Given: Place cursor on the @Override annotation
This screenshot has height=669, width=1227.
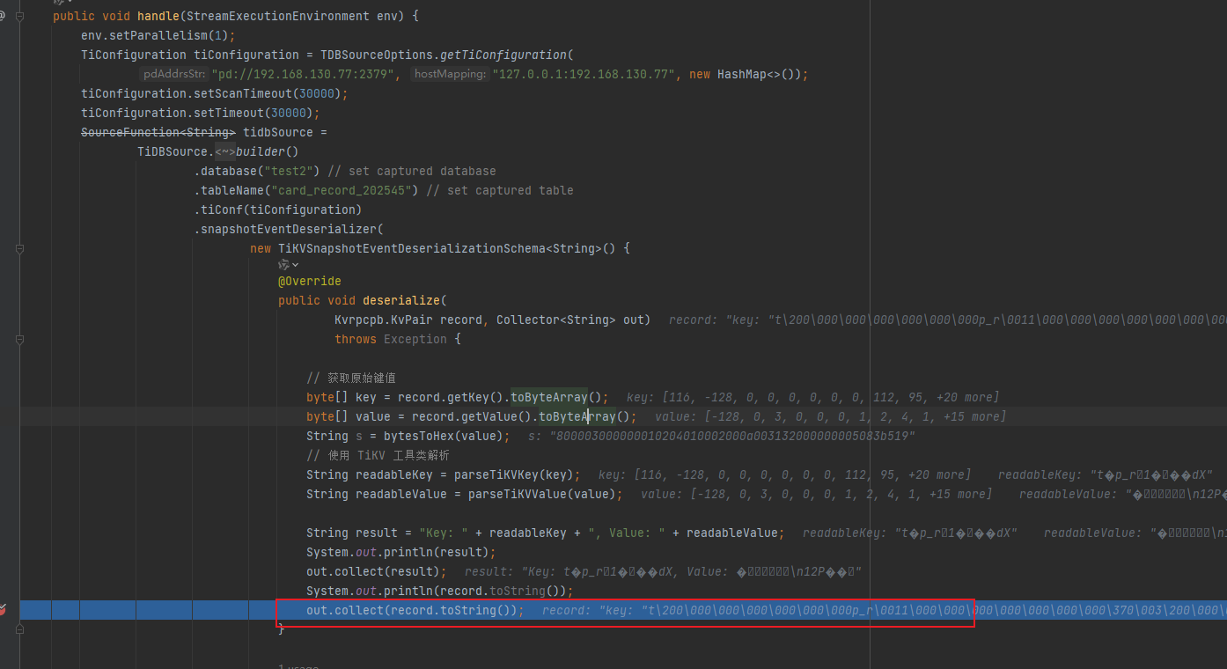Looking at the screenshot, I should (309, 282).
